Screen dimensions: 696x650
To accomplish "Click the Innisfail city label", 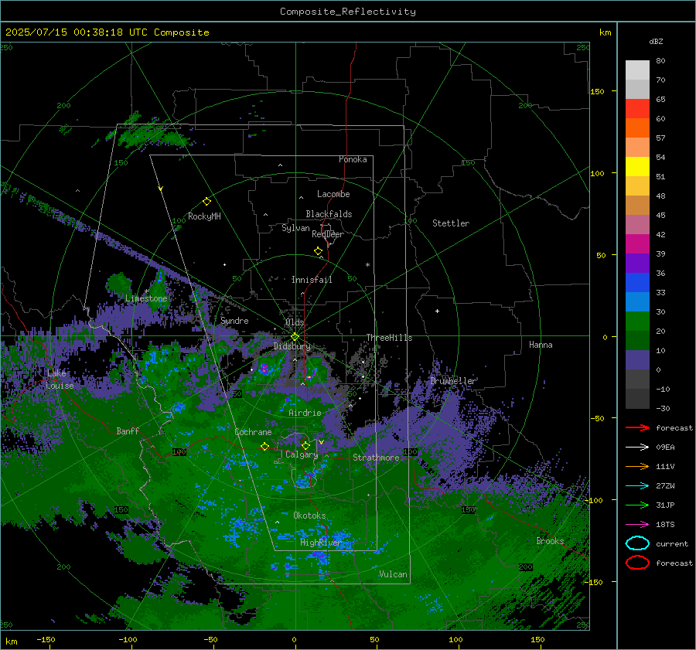I will click(x=312, y=280).
